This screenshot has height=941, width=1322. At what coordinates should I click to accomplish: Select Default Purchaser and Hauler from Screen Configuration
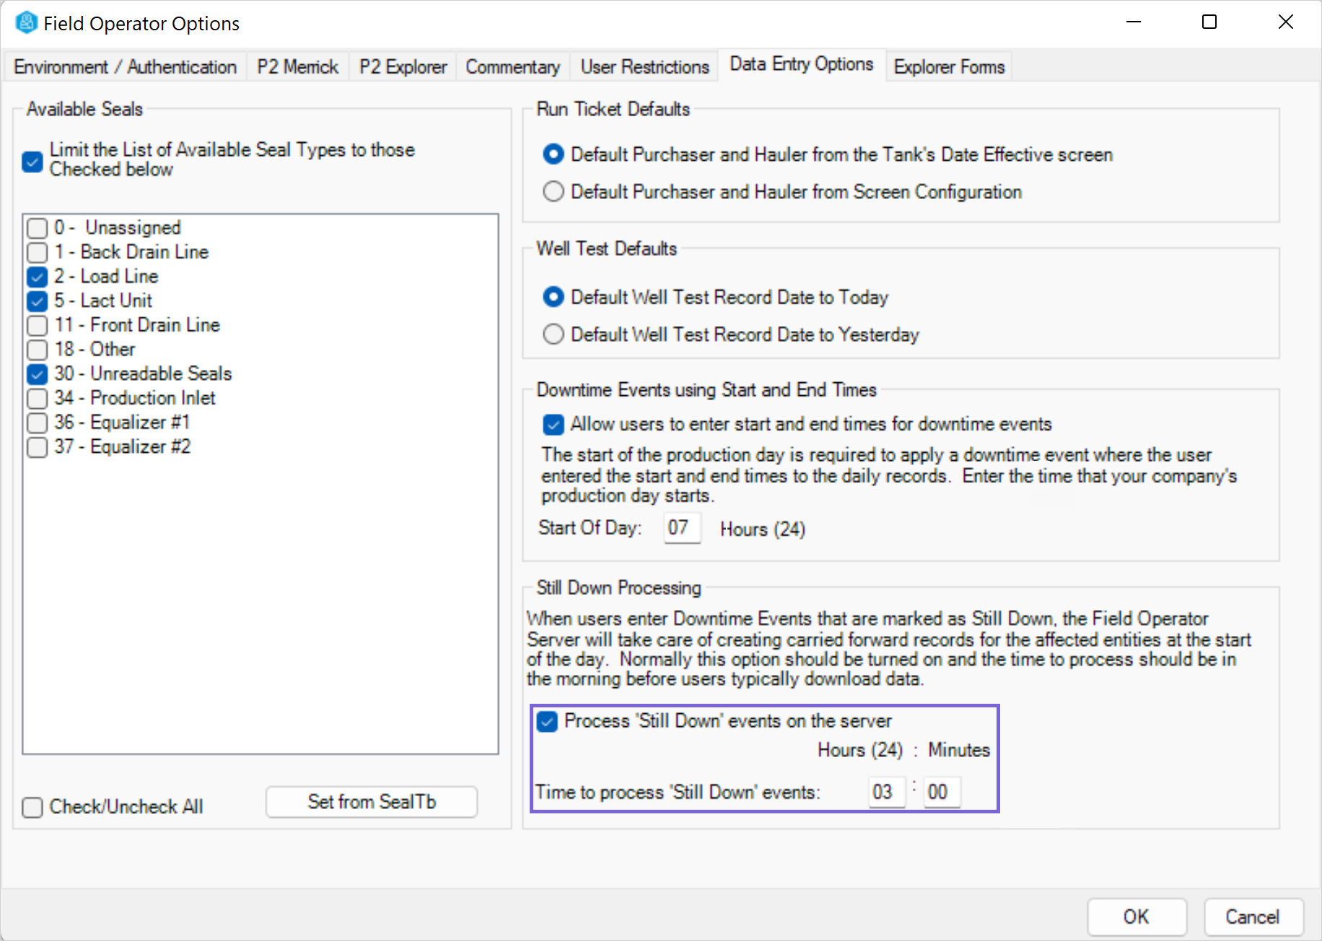[x=553, y=192]
